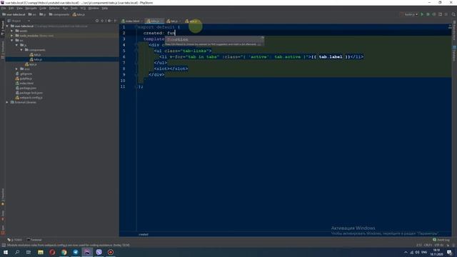Screen dimensions: 457x257
Task: Collapse the vue-tabs.local root folder
Action: click(7, 26)
